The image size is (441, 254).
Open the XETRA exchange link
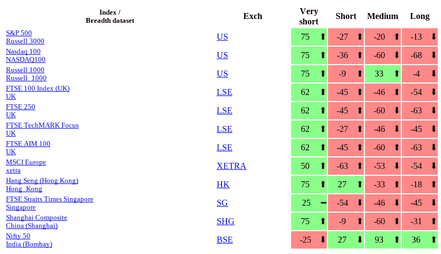[x=231, y=166]
